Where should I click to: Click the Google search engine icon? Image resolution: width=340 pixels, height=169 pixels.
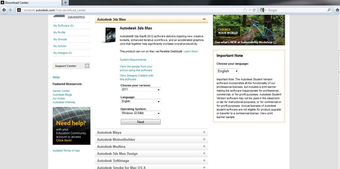pos(262,10)
